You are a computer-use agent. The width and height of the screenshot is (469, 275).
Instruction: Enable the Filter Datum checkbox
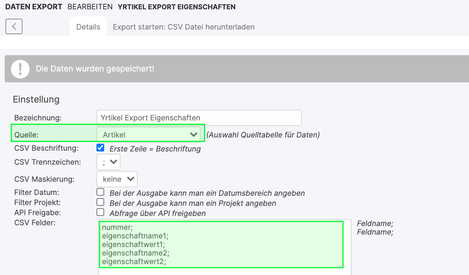[100, 192]
